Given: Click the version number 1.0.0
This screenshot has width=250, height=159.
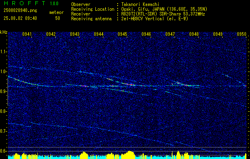Looking at the screenshot, I should click(54, 4).
